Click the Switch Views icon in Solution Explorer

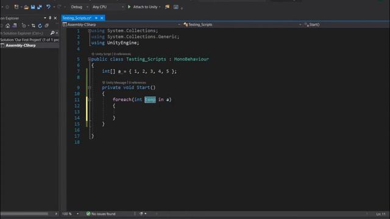pos(15,26)
